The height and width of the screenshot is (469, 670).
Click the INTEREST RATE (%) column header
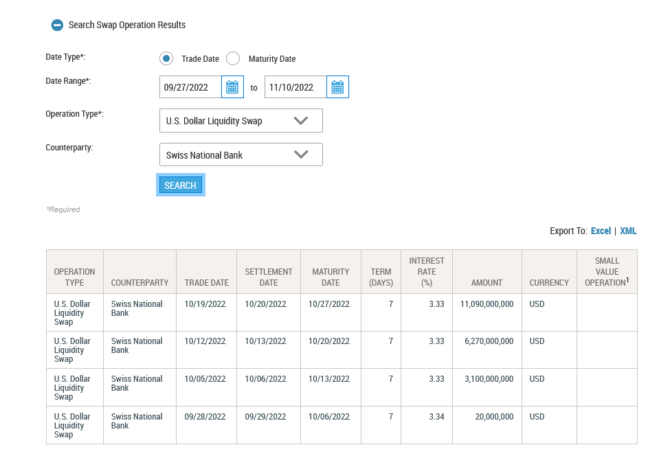click(427, 272)
